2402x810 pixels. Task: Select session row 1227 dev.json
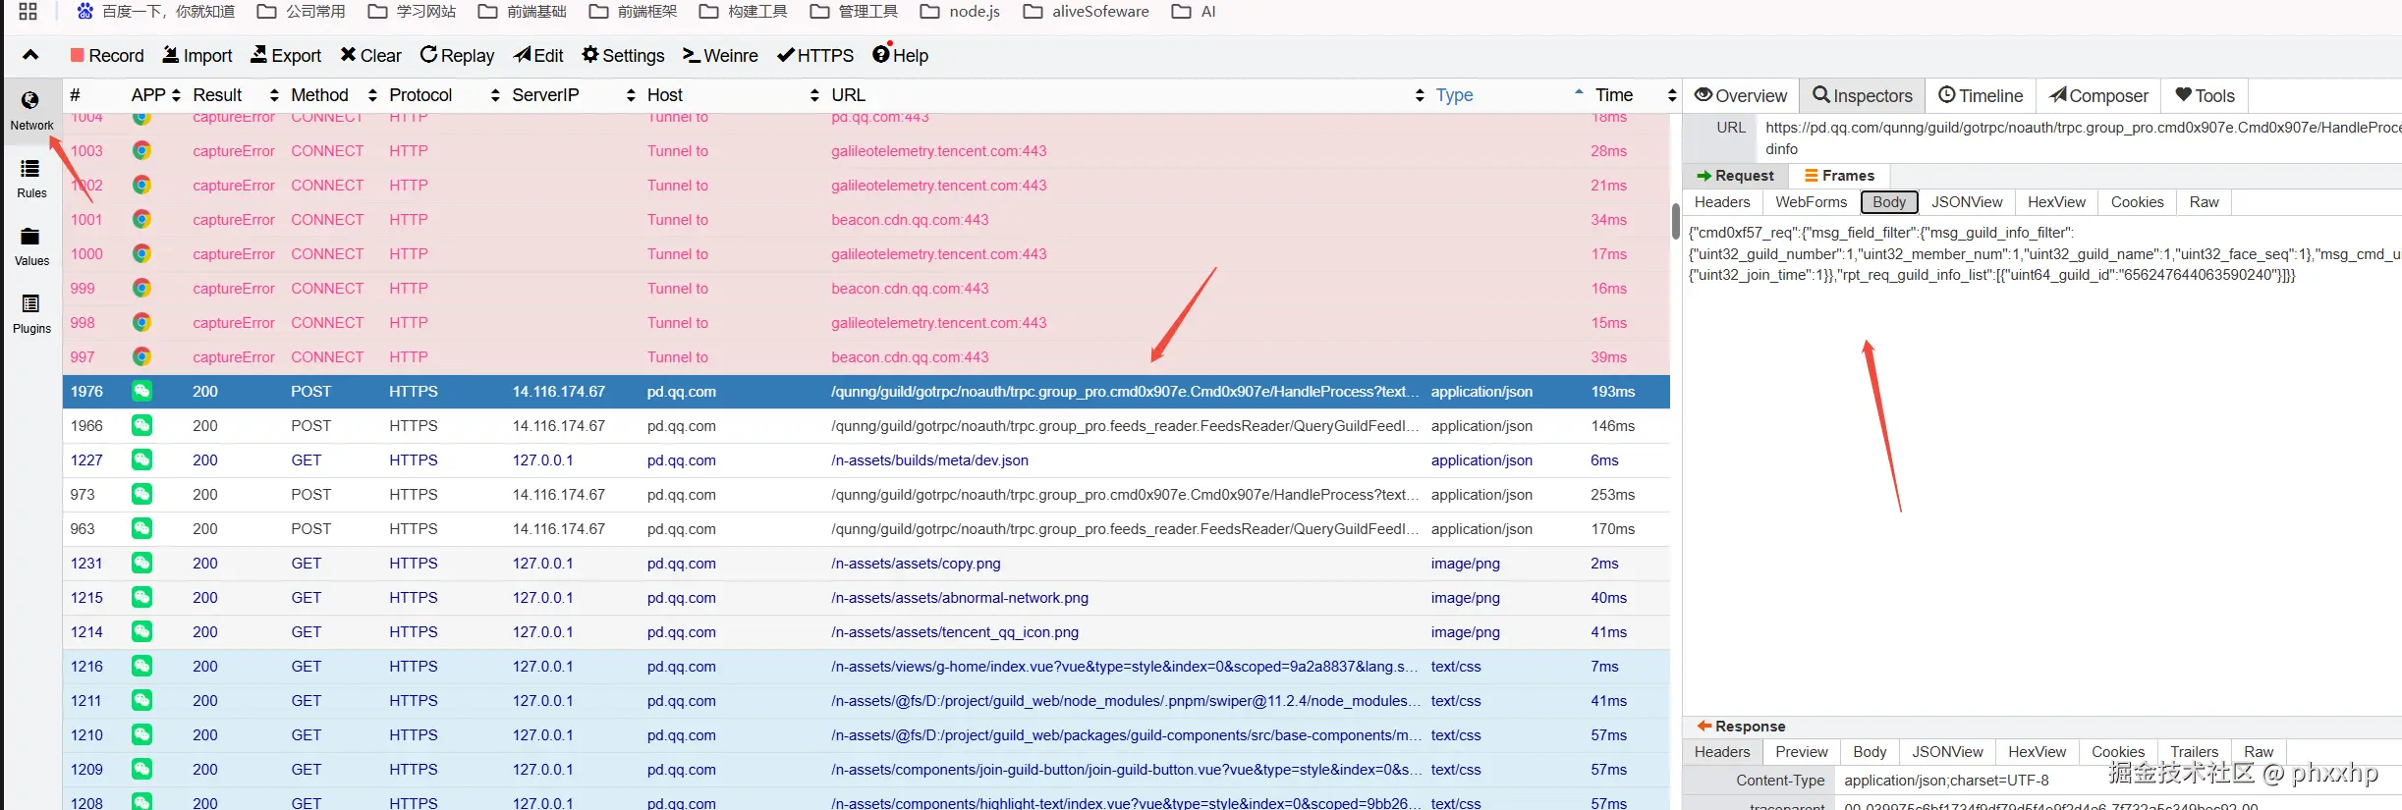tap(866, 460)
